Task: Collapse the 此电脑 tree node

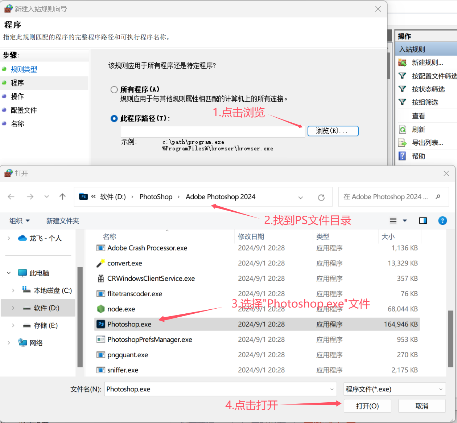Action: [9, 273]
